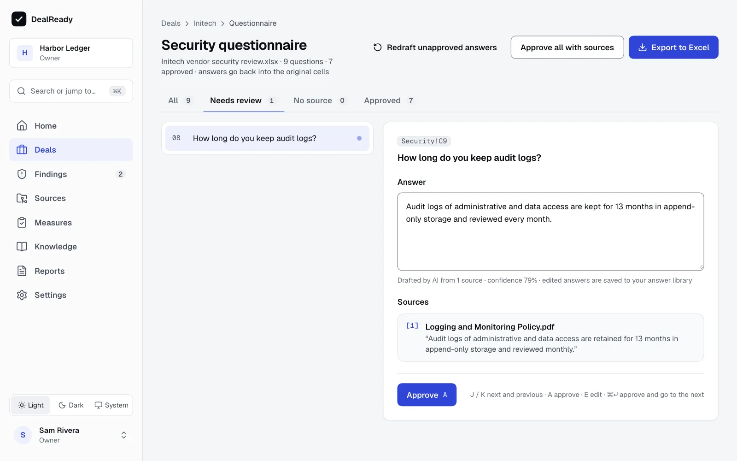This screenshot has height=461, width=737.
Task: Click the Home house icon
Action: click(22, 125)
